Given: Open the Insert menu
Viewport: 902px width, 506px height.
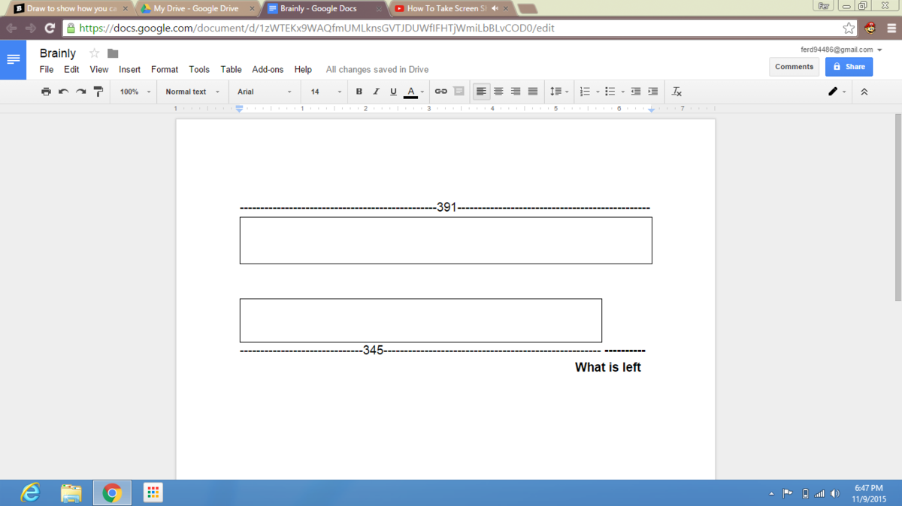Looking at the screenshot, I should 129,69.
